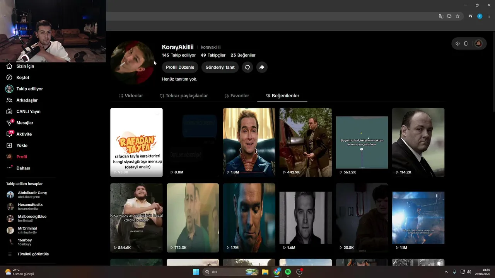Open the Chrome profile E avatar
Screen dimensions: 495x278
click(480, 16)
